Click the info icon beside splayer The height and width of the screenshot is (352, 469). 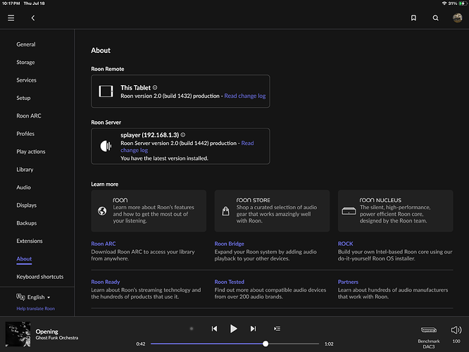click(x=183, y=135)
